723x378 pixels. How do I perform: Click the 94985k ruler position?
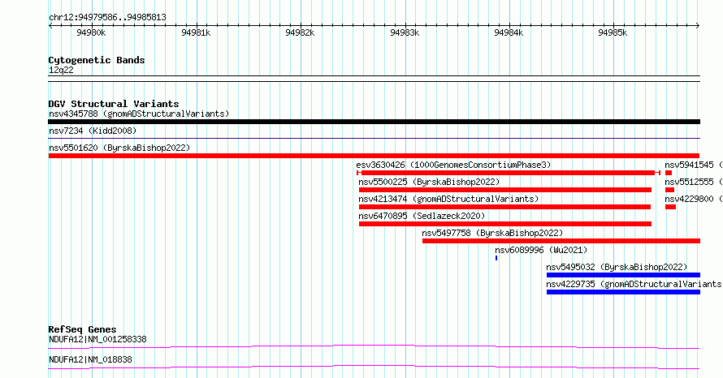click(613, 32)
